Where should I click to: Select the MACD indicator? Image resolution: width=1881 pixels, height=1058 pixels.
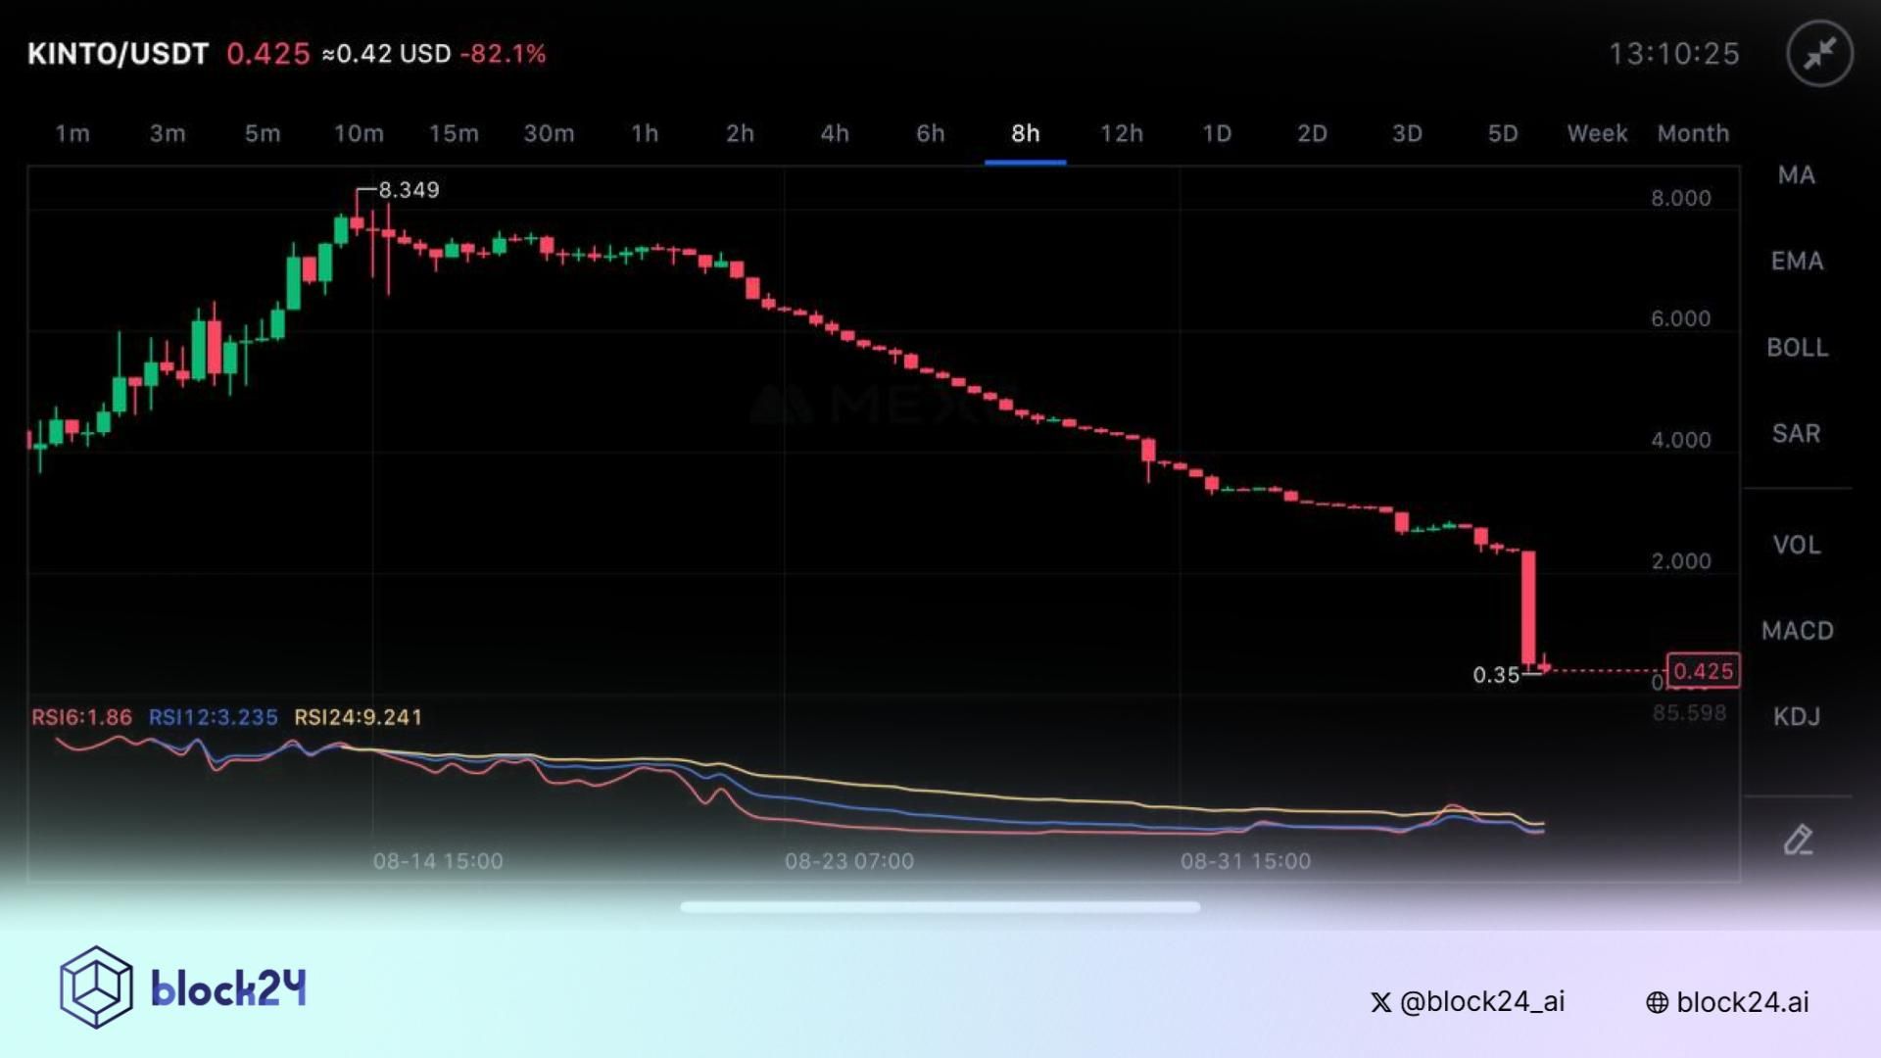1796,631
